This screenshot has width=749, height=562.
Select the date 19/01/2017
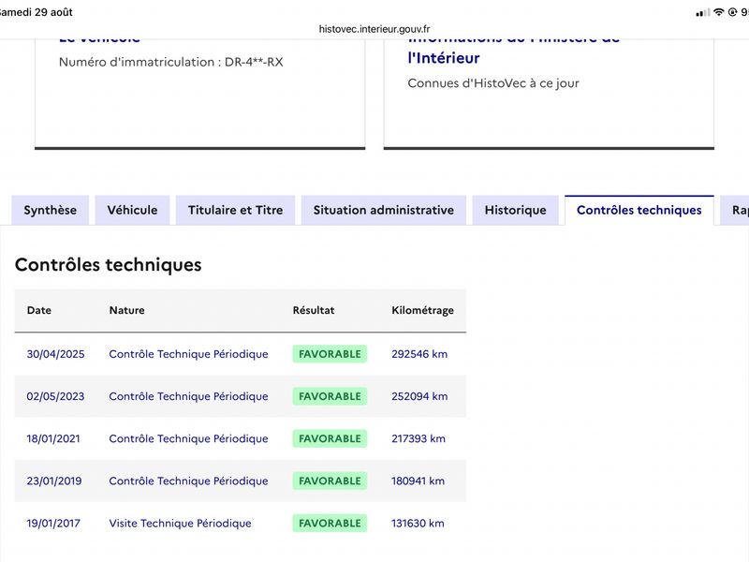click(53, 524)
